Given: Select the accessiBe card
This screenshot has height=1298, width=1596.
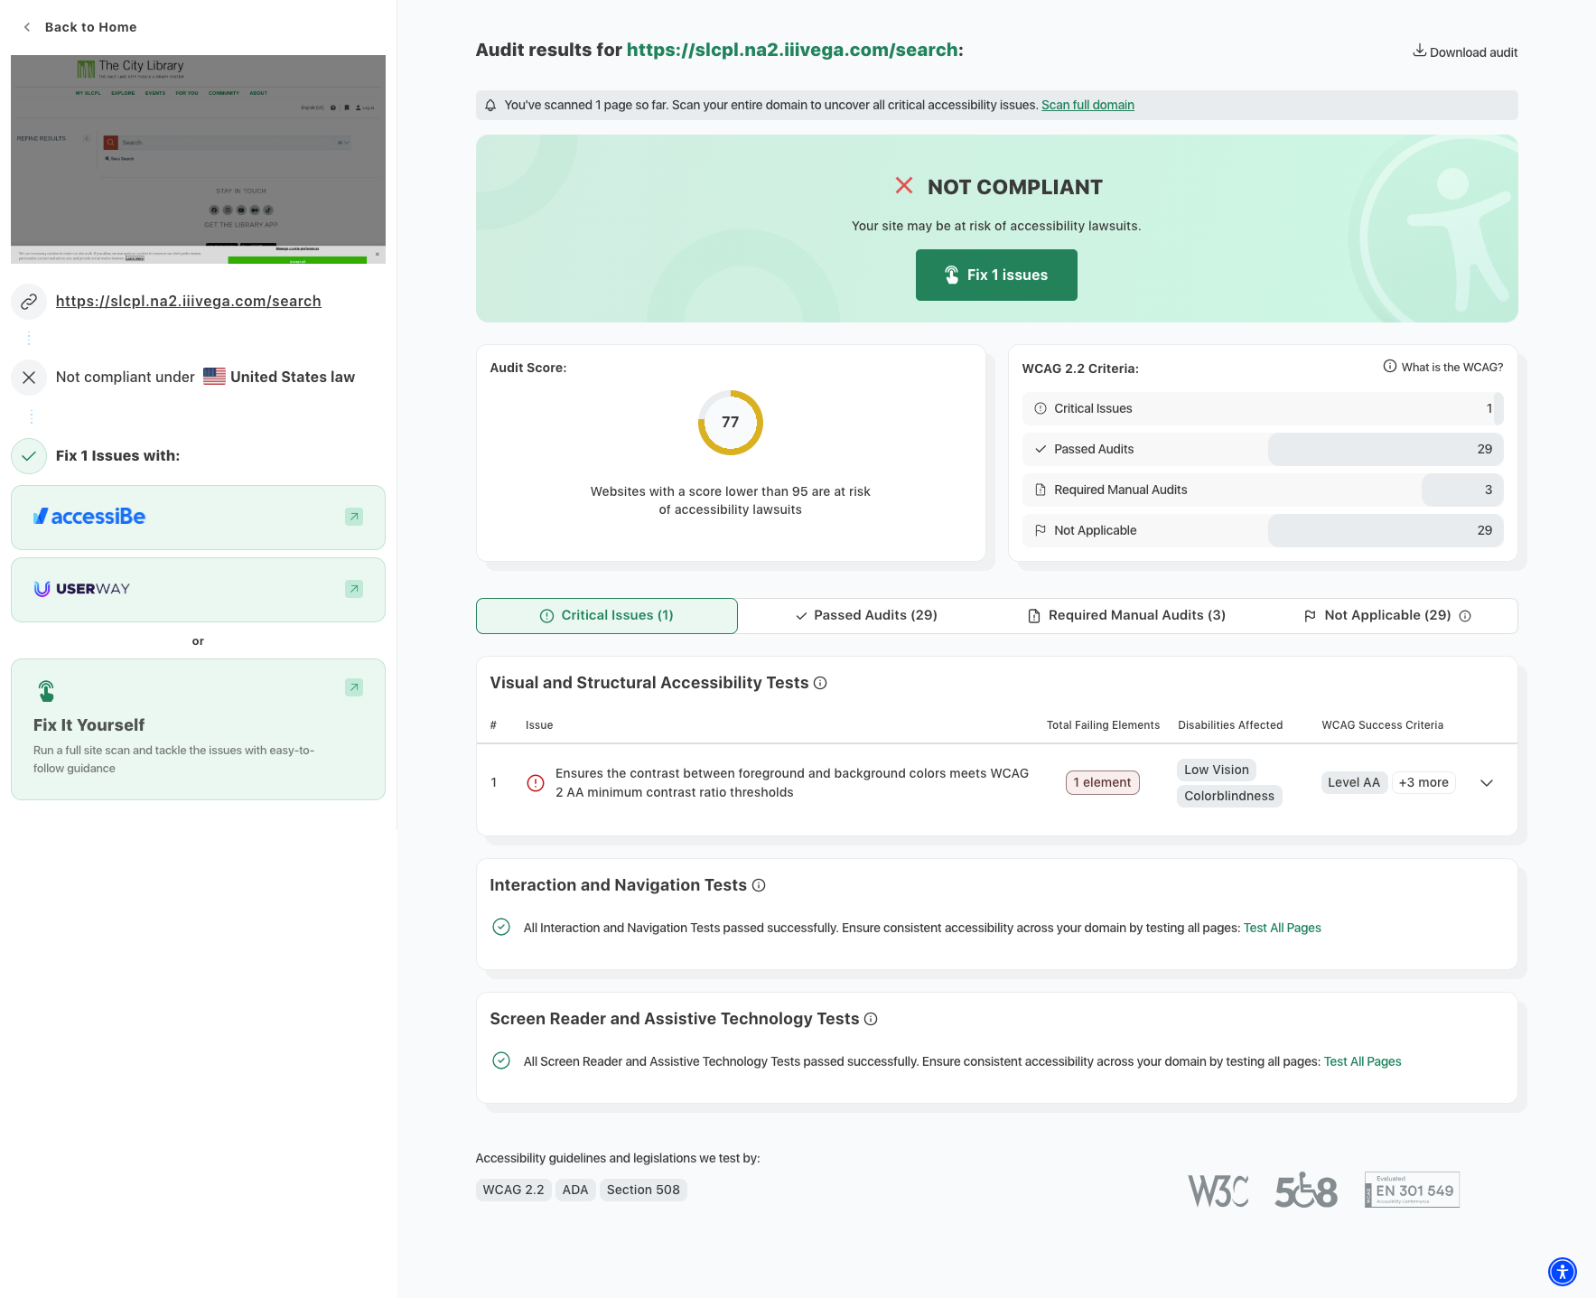Looking at the screenshot, I should pyautogui.click(x=198, y=518).
